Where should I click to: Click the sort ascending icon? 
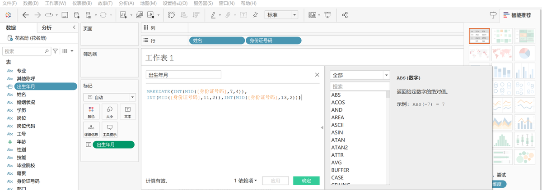[x=184, y=15]
